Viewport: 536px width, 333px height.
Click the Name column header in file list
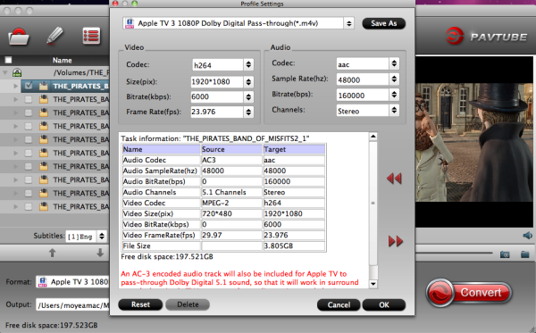[63, 60]
